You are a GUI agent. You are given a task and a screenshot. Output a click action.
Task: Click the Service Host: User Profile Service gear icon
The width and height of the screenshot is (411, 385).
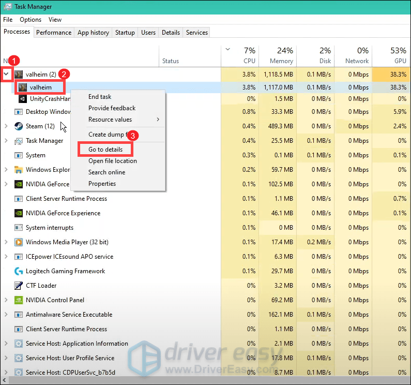[x=19, y=358]
